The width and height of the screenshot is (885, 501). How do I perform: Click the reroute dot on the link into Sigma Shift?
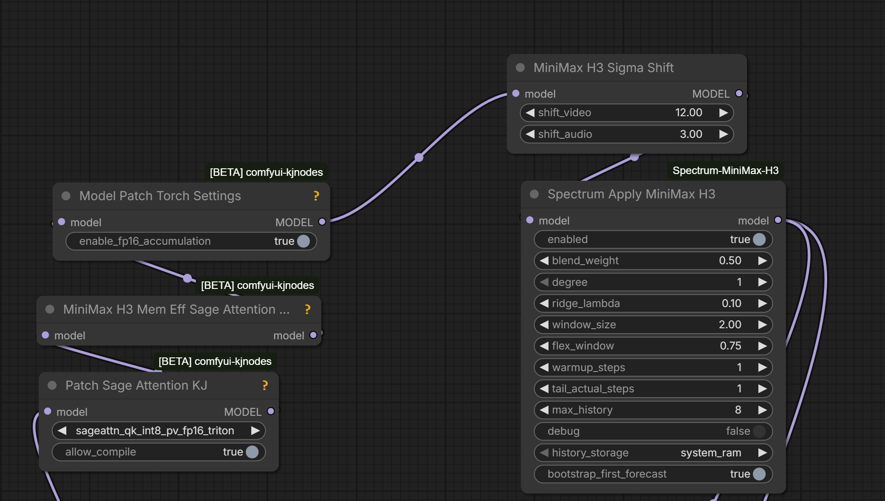pyautogui.click(x=419, y=157)
